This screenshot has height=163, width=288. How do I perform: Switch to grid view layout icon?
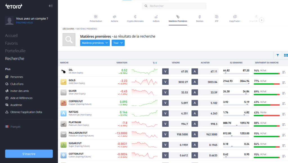click(286, 55)
